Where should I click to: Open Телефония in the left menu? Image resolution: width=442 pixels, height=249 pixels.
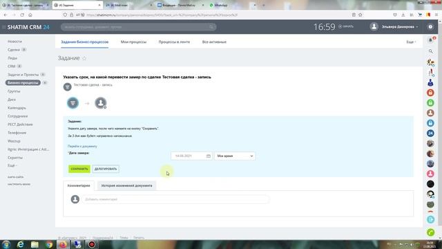17,132
